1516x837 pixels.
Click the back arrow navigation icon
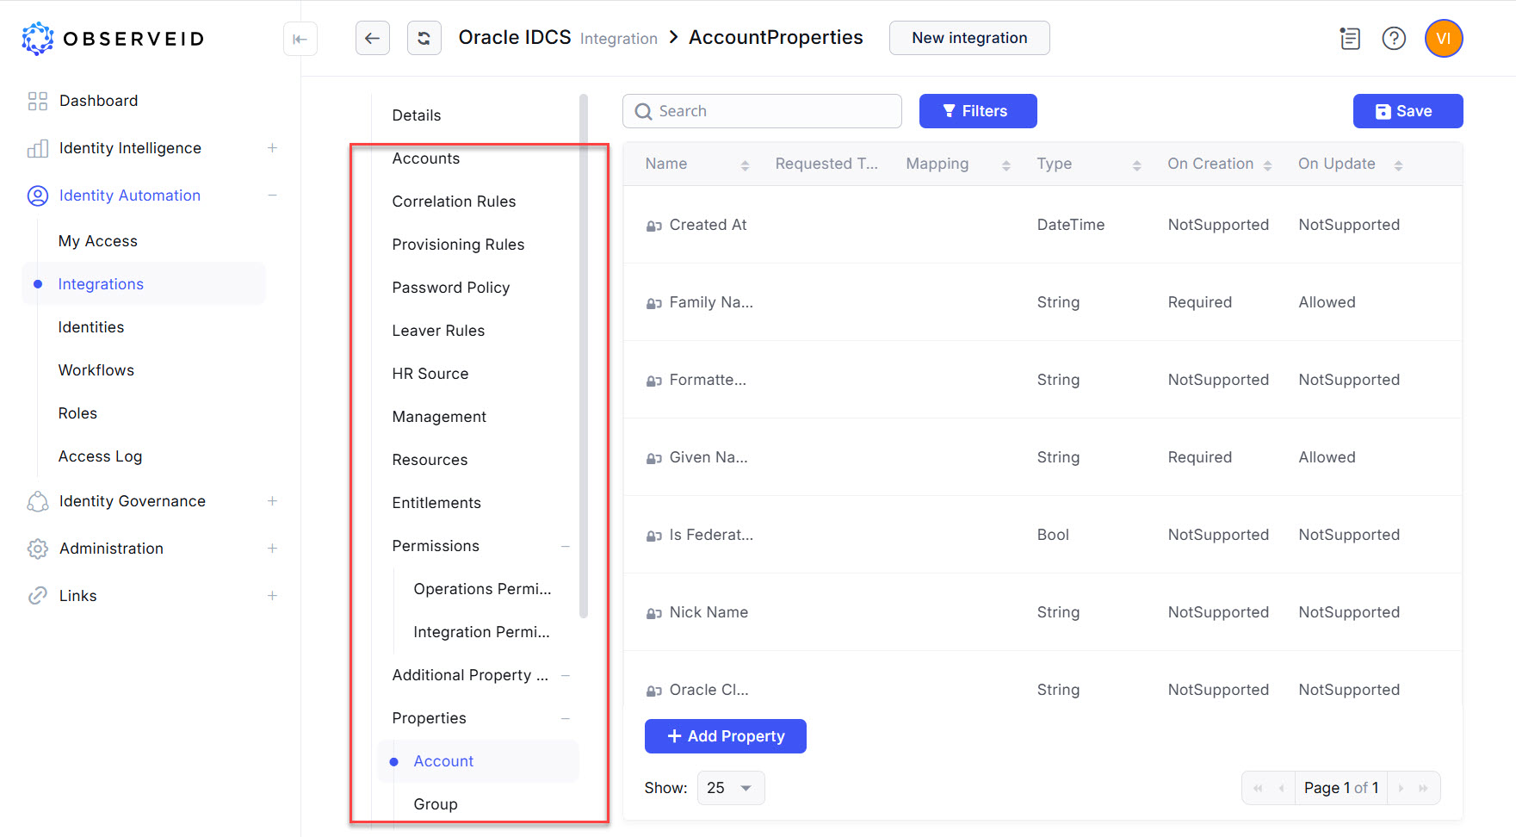[x=372, y=38]
